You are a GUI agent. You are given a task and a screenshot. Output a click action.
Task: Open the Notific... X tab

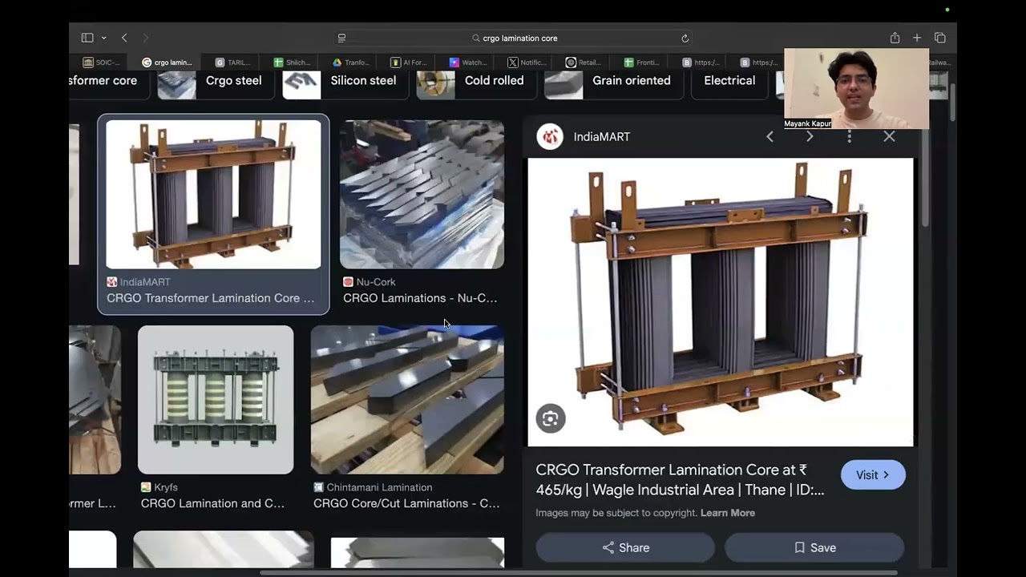pos(527,62)
